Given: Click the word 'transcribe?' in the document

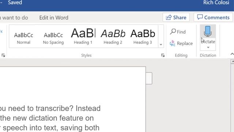Looking at the screenshot, I should 54,109.
